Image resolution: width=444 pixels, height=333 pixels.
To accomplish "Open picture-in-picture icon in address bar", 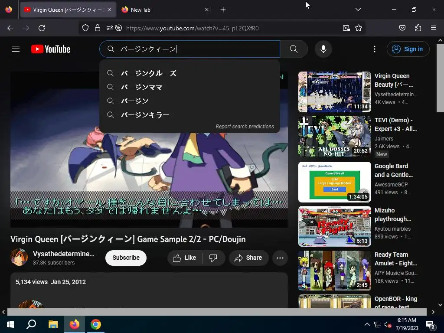I will pos(346,28).
